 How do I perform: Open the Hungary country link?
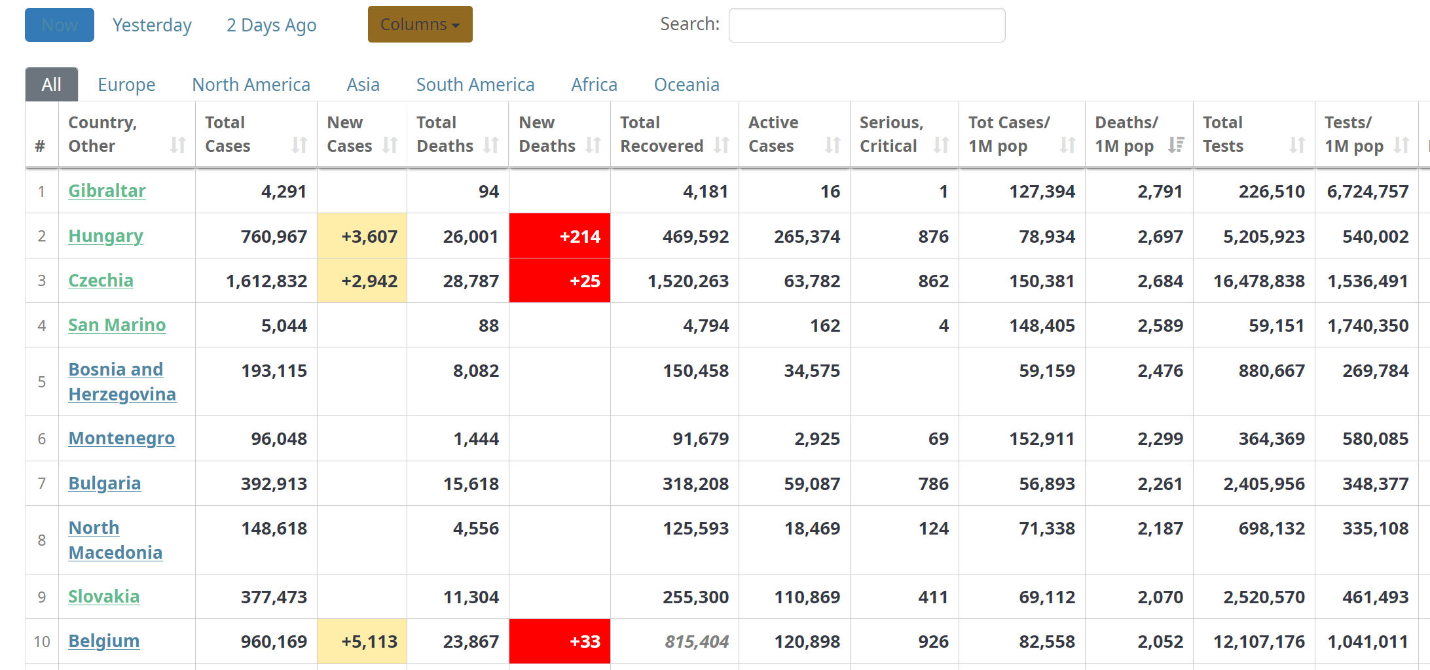105,236
